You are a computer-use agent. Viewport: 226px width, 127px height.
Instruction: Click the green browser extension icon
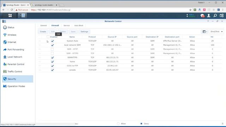tap(195, 10)
